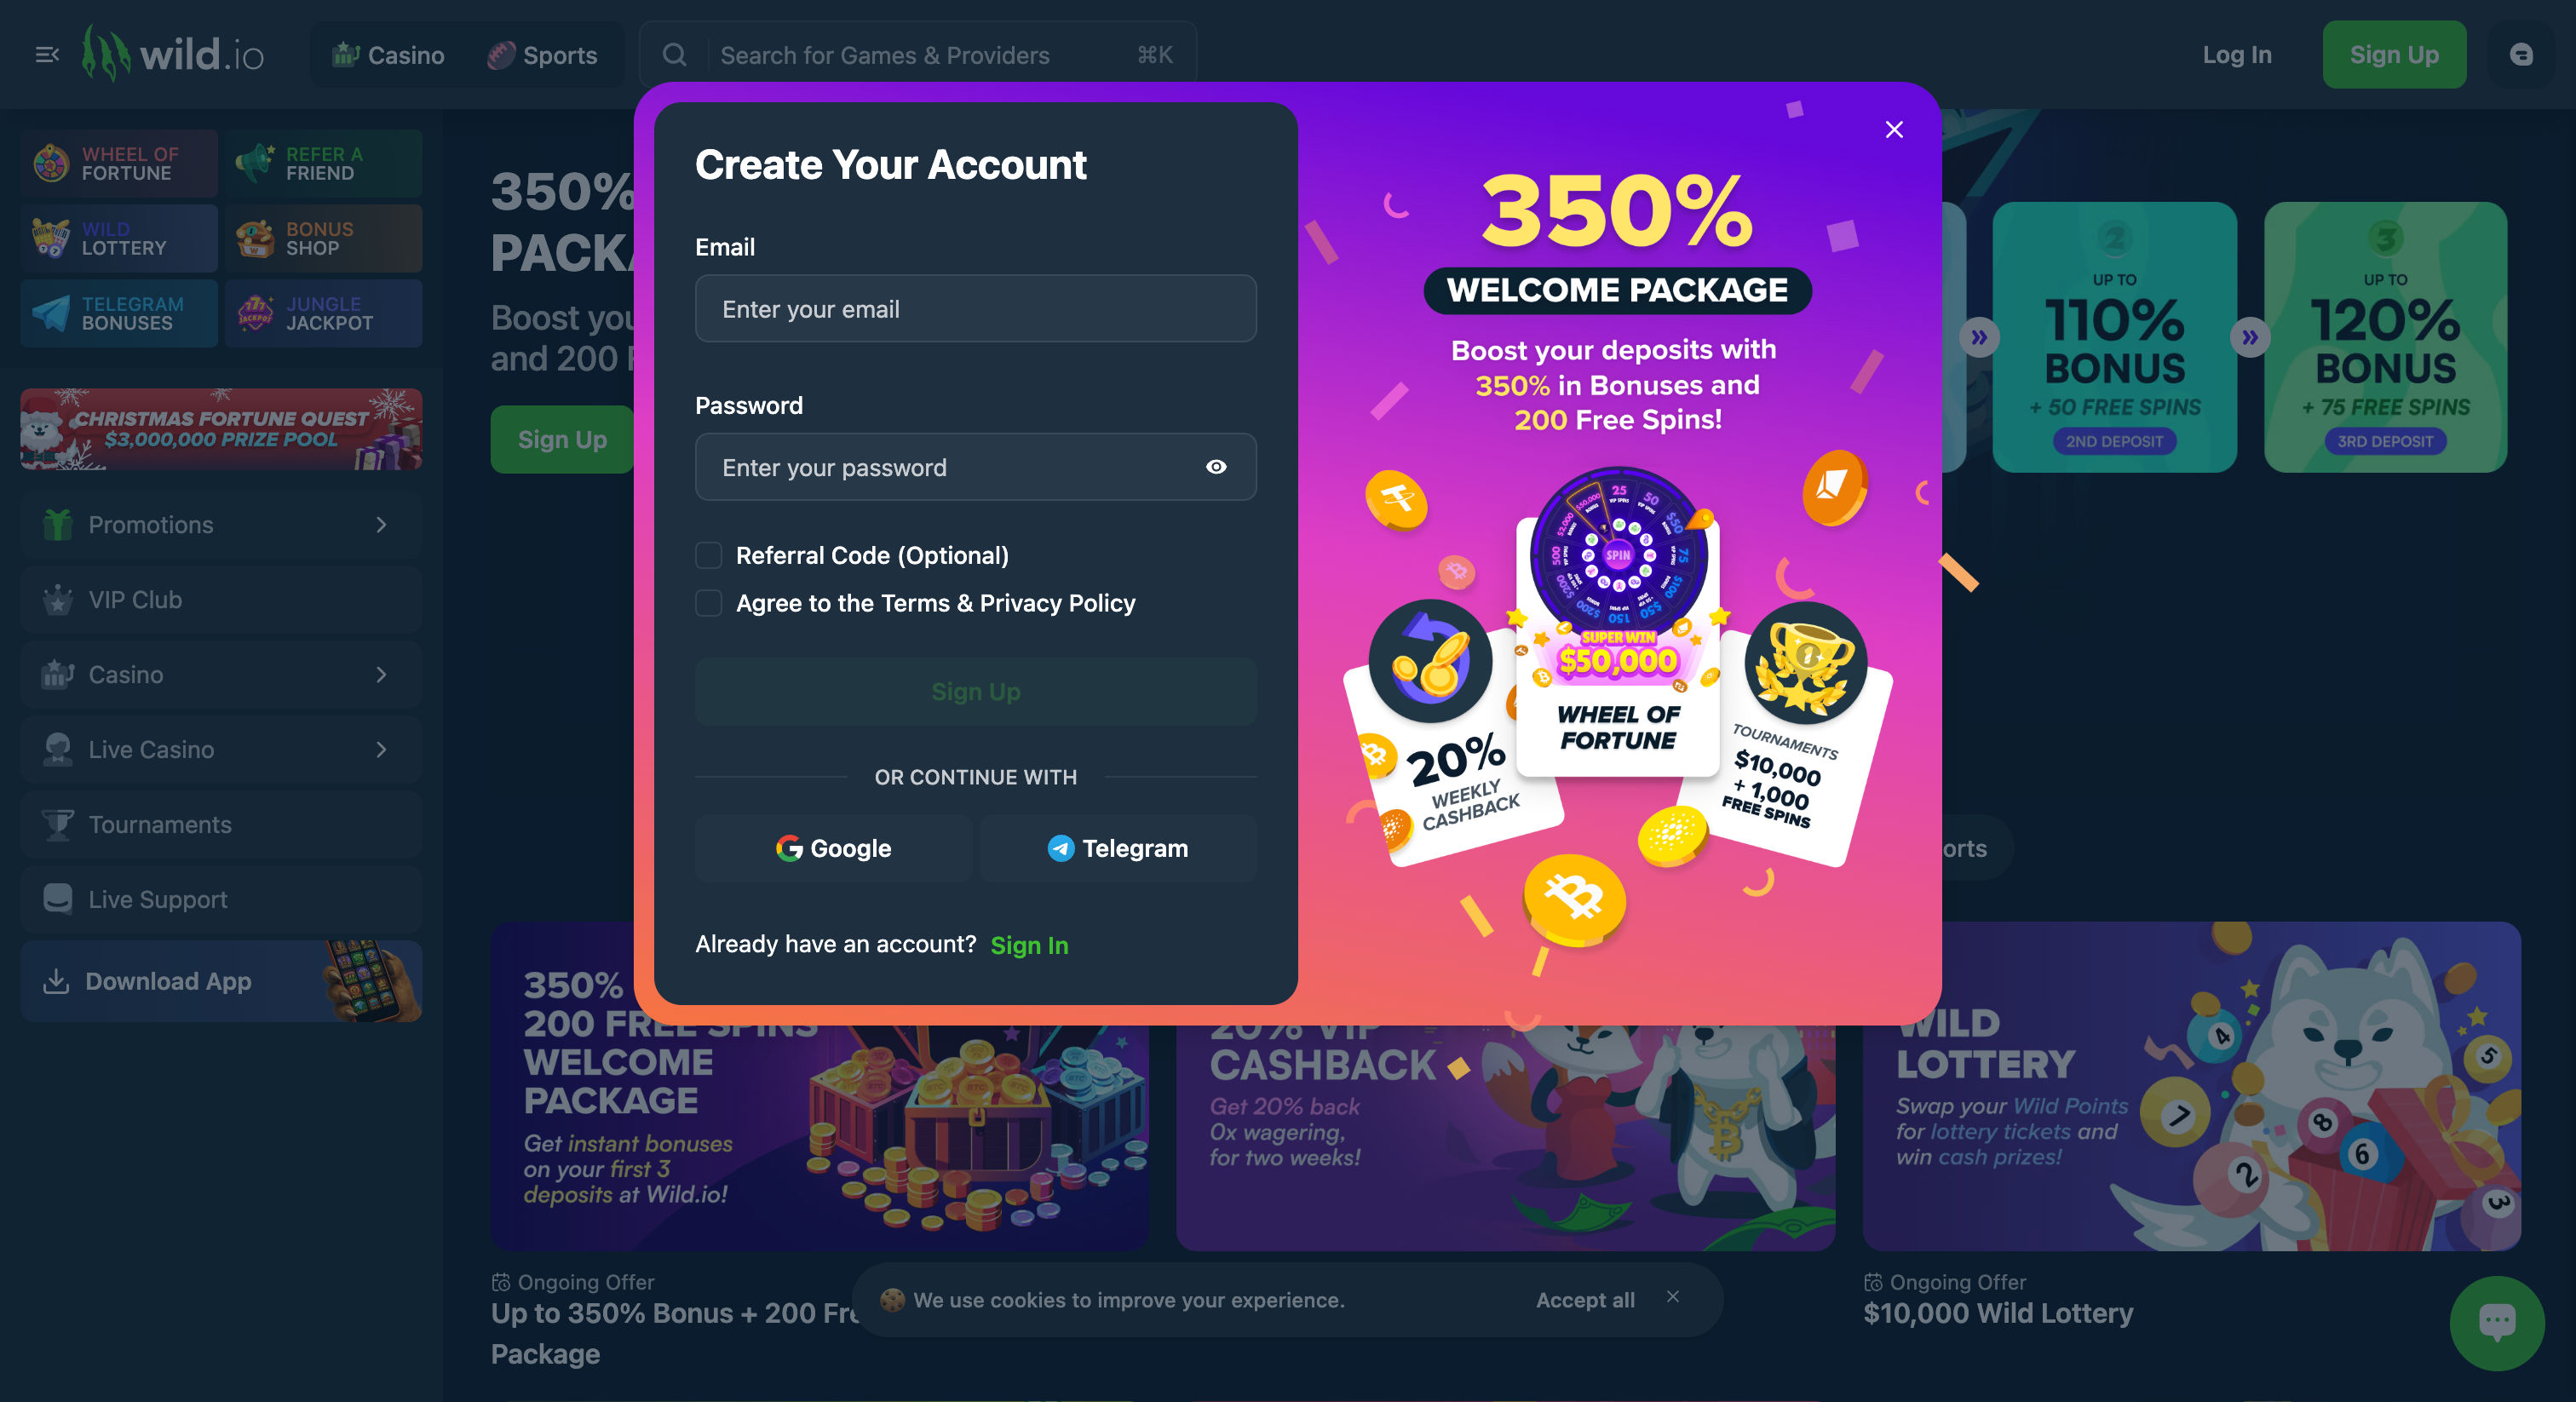The height and width of the screenshot is (1402, 2576).
Task: Show password with the eye icon
Action: click(x=1216, y=467)
